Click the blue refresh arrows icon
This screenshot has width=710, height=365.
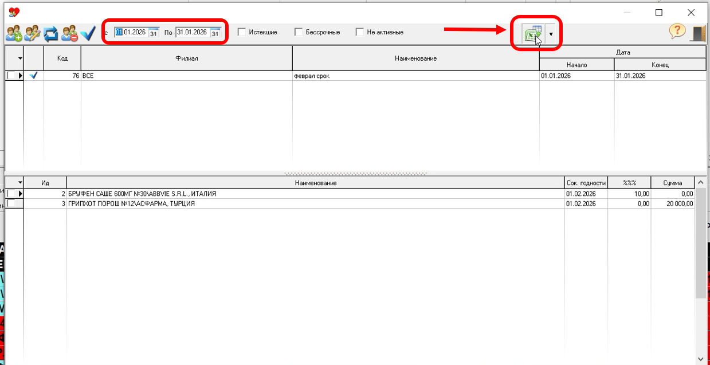51,33
